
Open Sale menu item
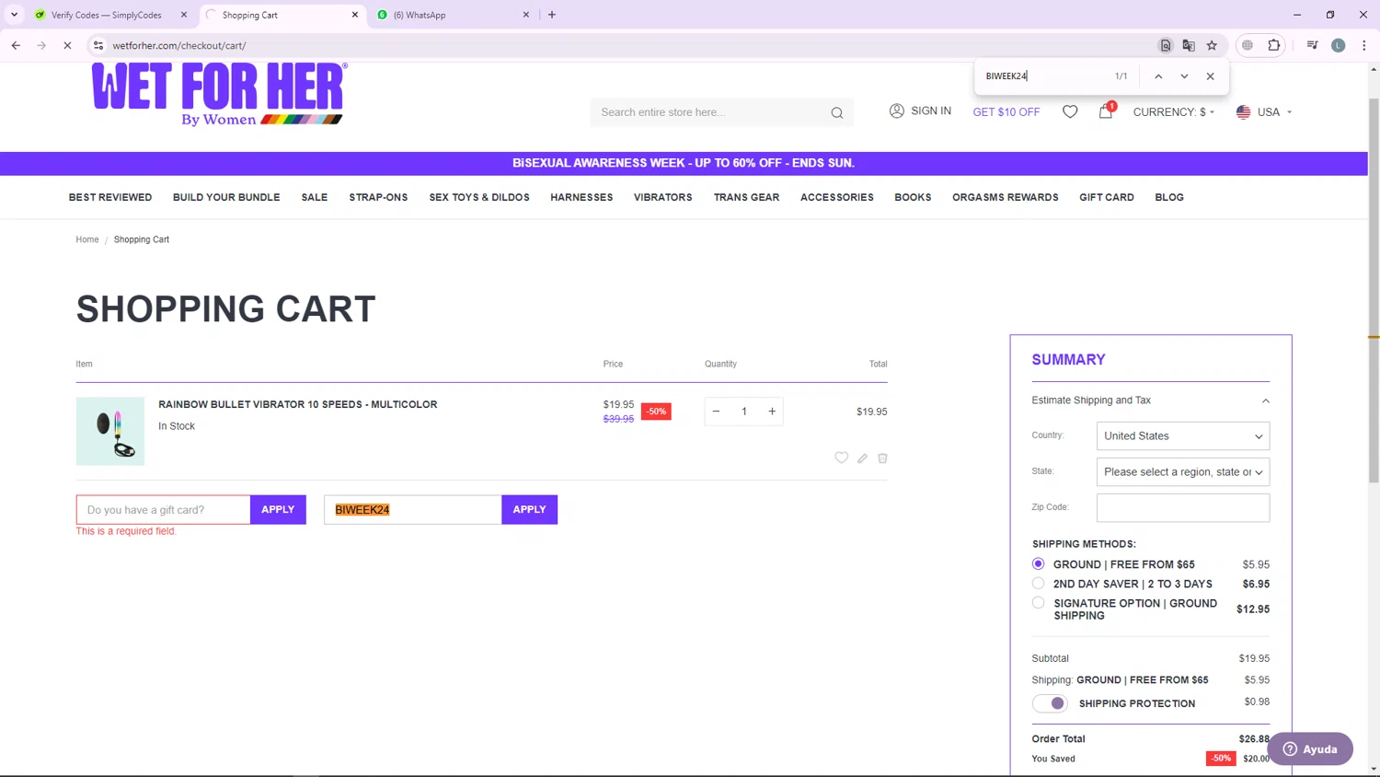point(315,198)
